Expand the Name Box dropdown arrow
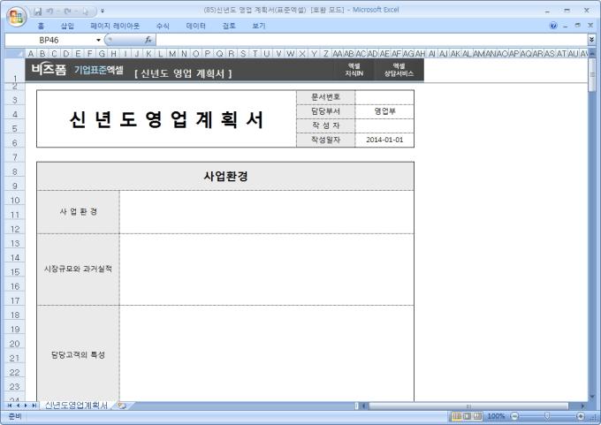Image resolution: width=601 pixels, height=425 pixels. [x=98, y=40]
